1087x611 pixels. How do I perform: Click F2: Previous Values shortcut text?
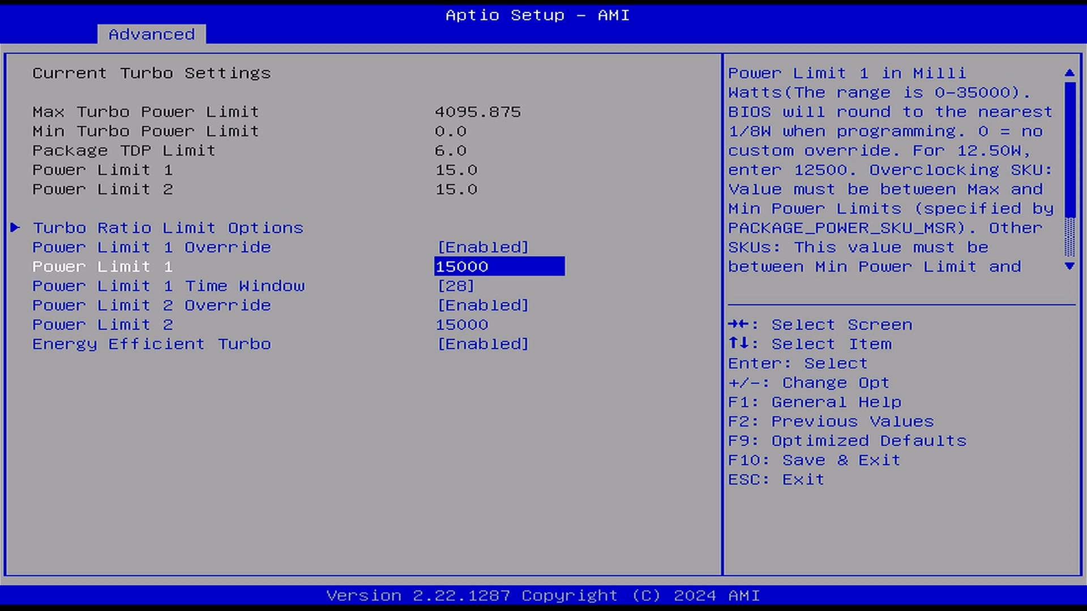click(831, 421)
